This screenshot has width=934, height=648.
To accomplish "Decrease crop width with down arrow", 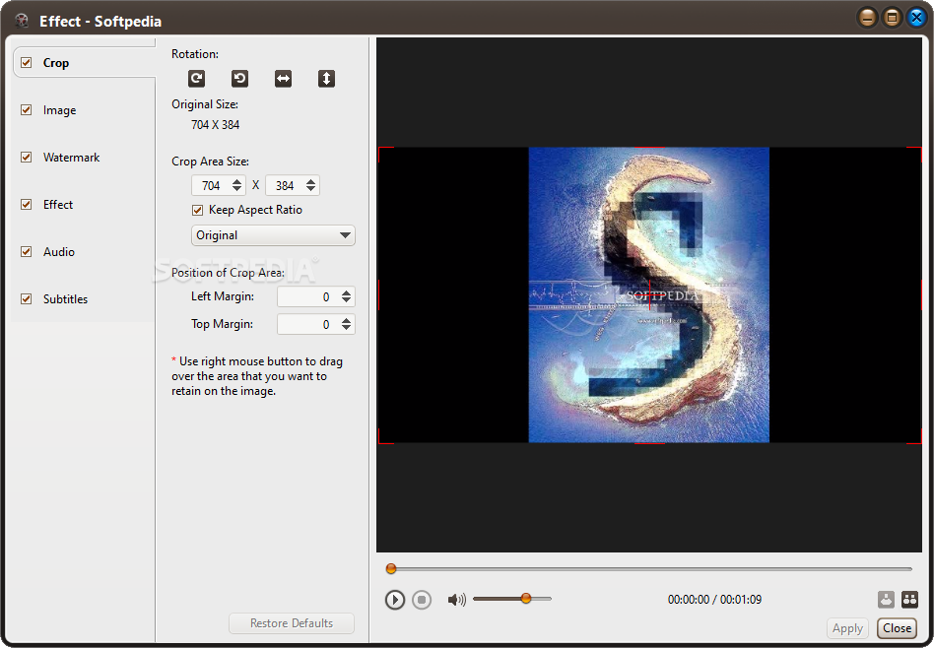I will 237,189.
